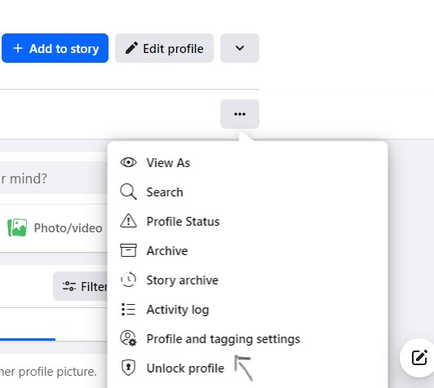
Task: Click the Story archive clock icon
Action: (x=128, y=280)
